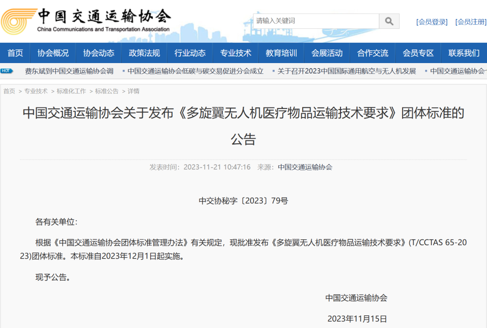Click the 会员注册 registration link
Viewport: 487px width, 328px height.
click(470, 21)
